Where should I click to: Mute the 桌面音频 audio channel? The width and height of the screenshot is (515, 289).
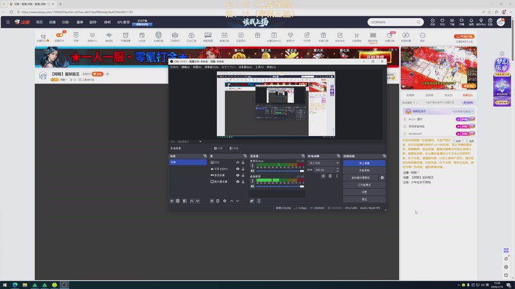(x=252, y=186)
